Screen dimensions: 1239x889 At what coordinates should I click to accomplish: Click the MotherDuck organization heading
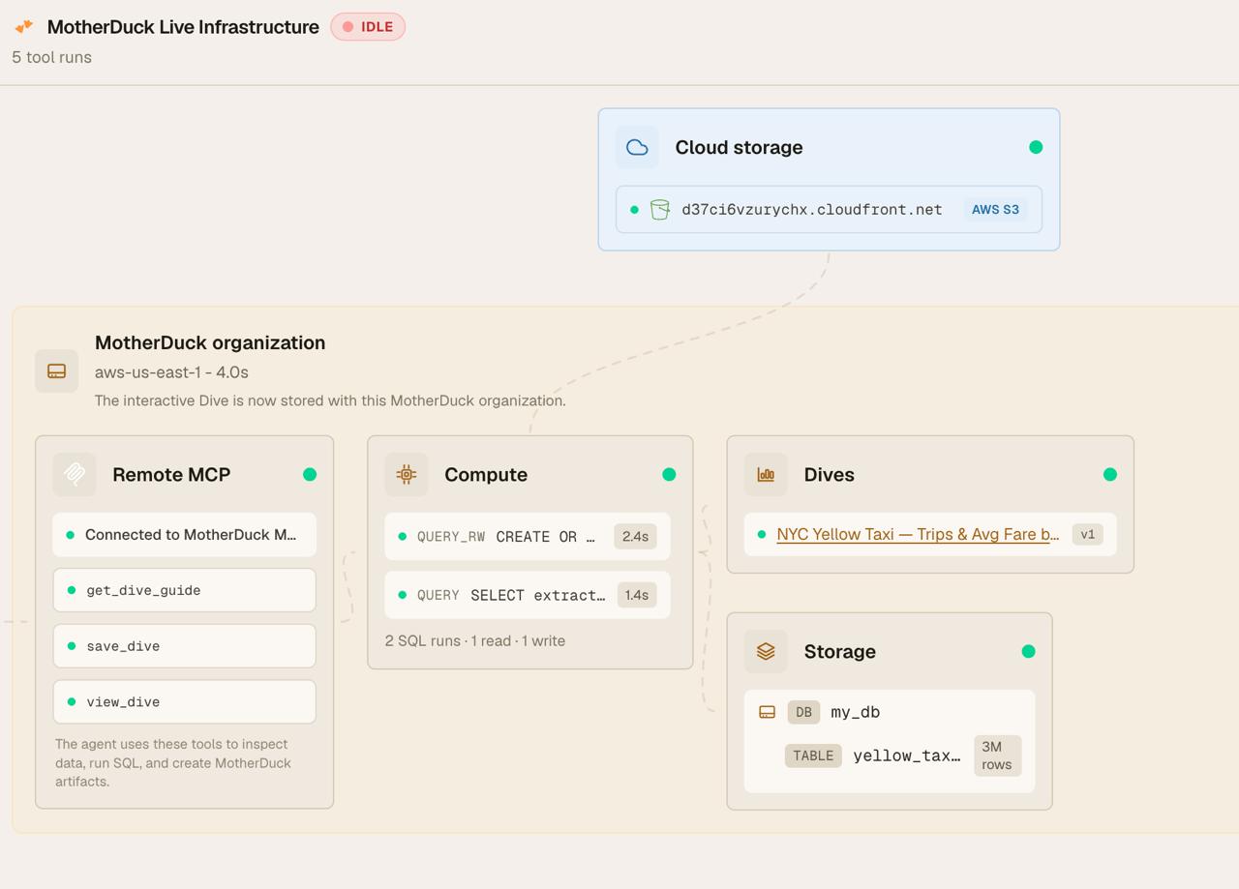pyautogui.click(x=210, y=342)
